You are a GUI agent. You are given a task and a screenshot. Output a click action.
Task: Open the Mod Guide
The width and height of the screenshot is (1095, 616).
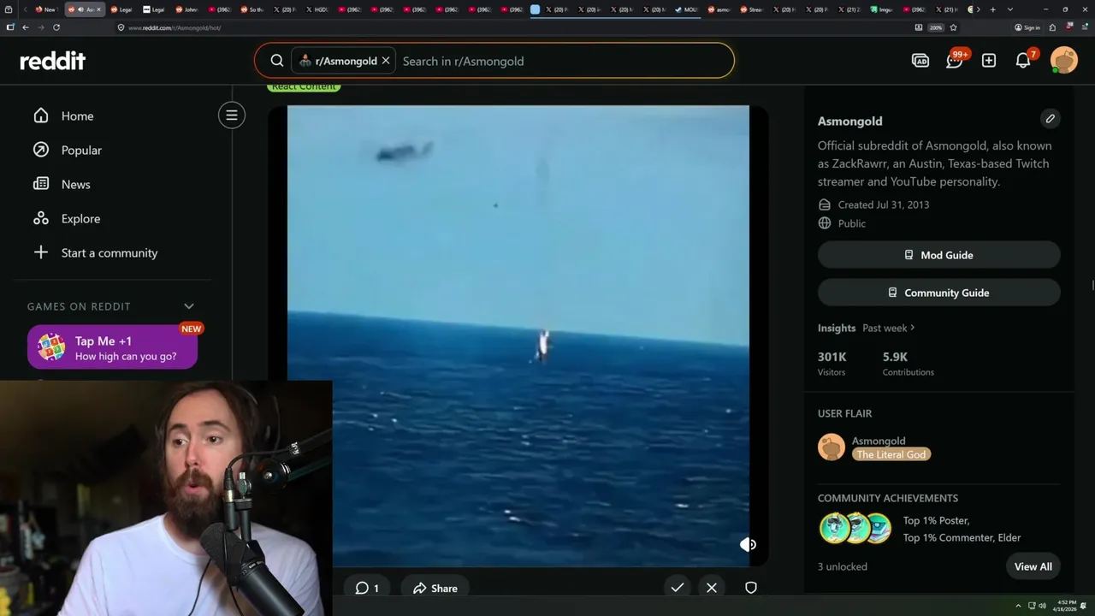(x=938, y=255)
